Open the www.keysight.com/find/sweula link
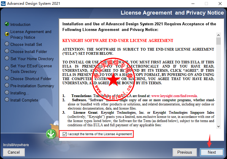 click(x=174, y=96)
